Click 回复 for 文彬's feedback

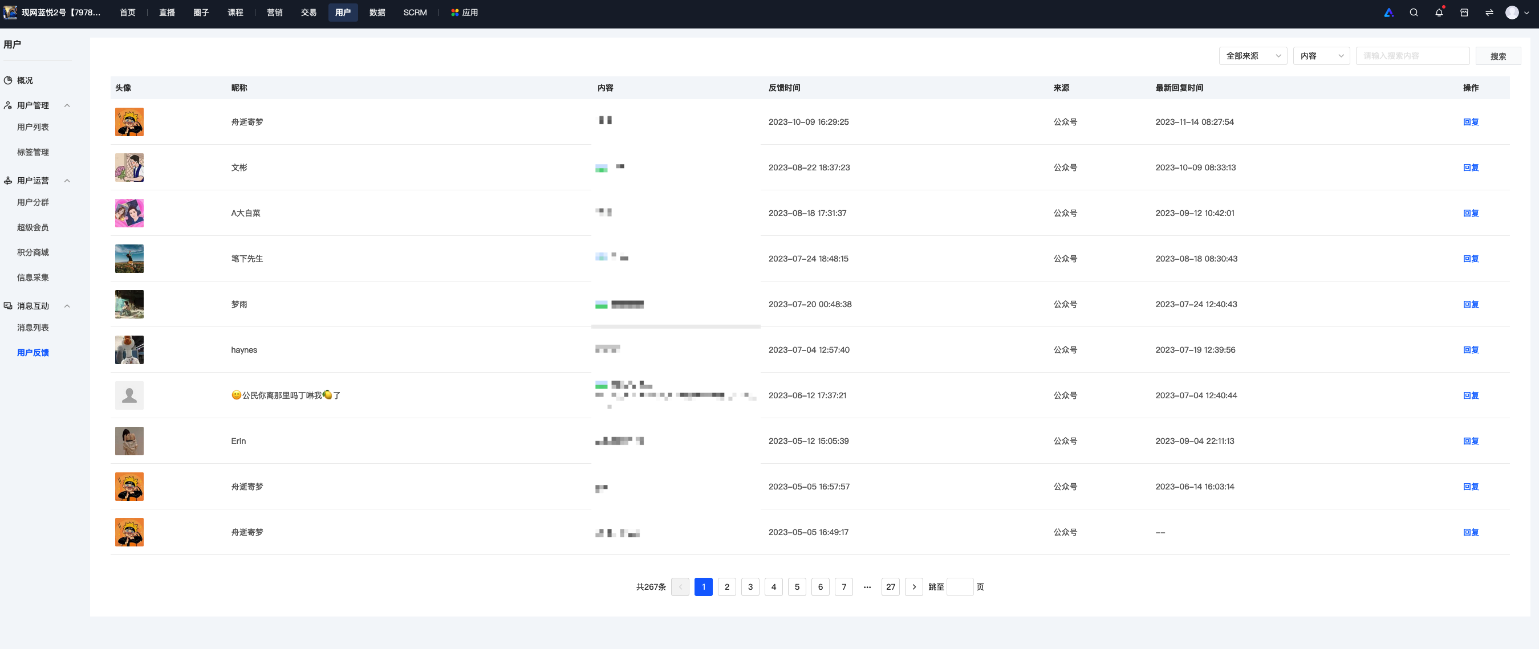point(1471,168)
